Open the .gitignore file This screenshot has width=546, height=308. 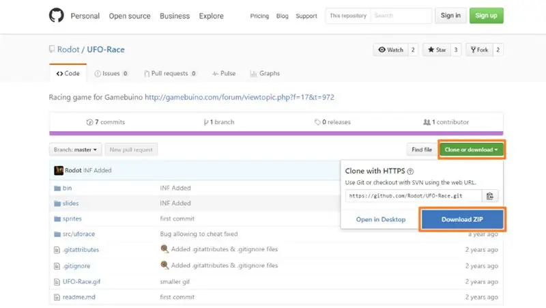coord(76,266)
